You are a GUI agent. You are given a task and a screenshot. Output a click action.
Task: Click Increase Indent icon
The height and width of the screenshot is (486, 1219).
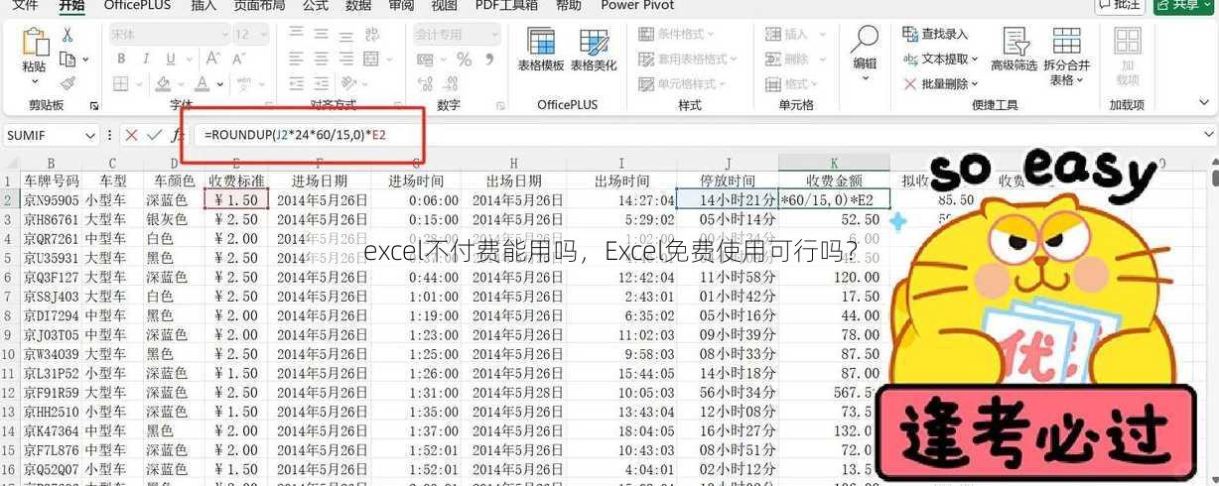(321, 84)
